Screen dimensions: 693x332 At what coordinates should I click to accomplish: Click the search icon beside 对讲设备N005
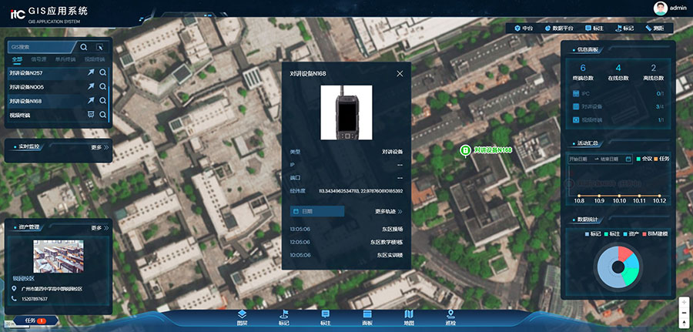[102, 87]
